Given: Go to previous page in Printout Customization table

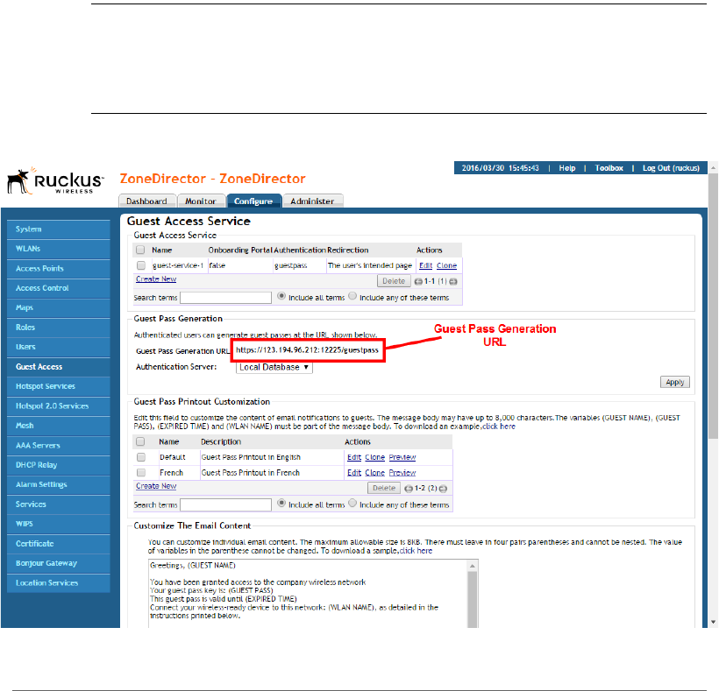Looking at the screenshot, I should 409,489.
